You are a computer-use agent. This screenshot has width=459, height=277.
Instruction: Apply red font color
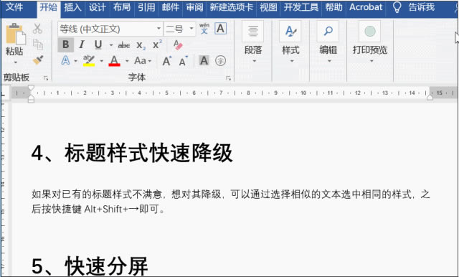114,60
